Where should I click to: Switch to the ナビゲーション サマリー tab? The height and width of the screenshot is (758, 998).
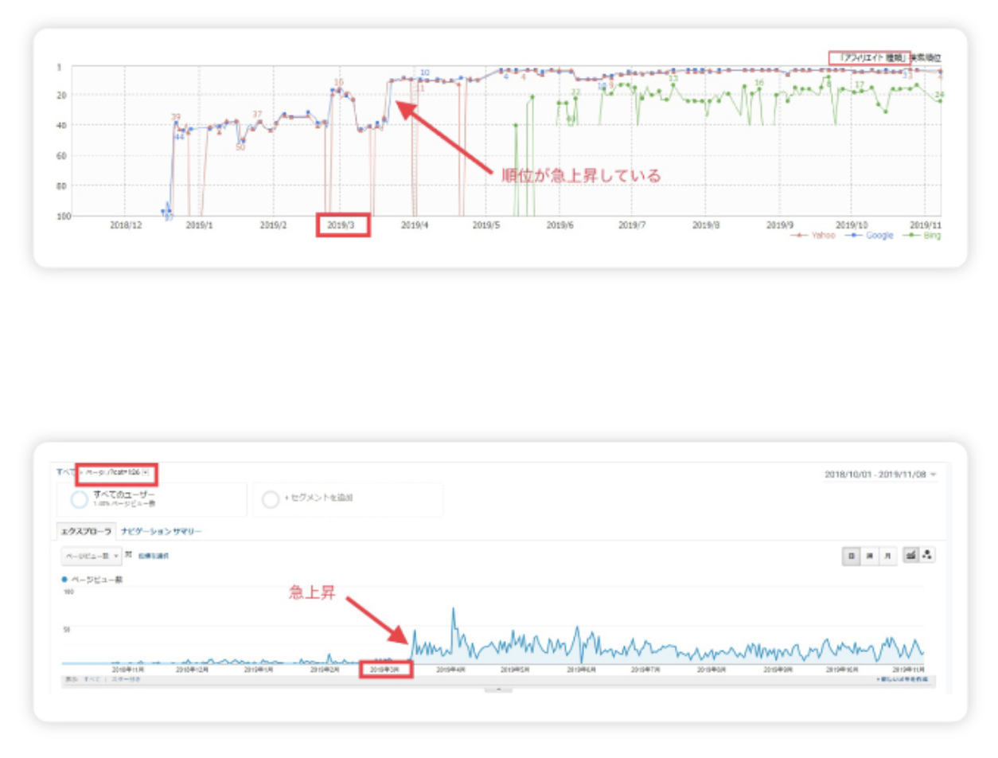(x=162, y=531)
